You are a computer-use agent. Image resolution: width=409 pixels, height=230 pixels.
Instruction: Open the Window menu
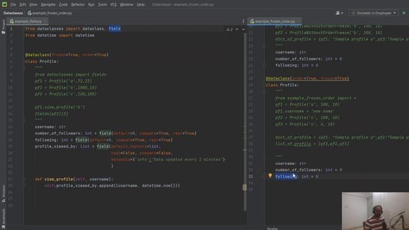[127, 4]
